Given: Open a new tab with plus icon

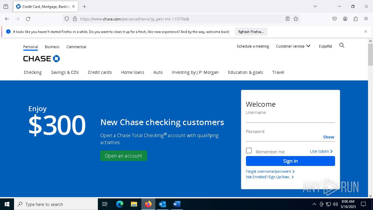Looking at the screenshot, I should 85,6.
